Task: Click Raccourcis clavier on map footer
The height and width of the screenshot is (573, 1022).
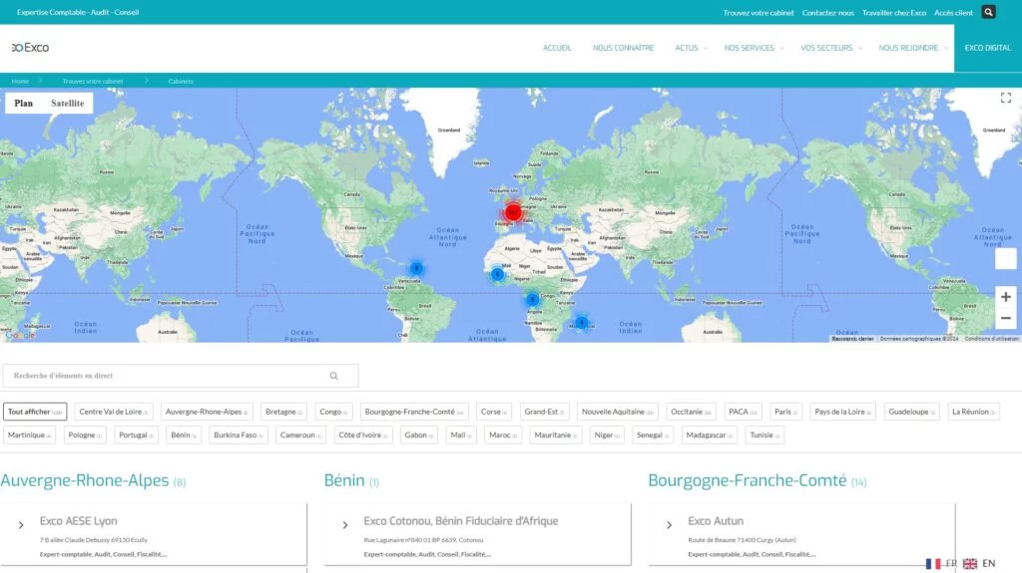Action: [852, 339]
